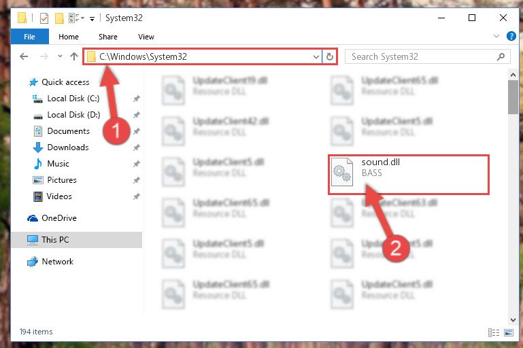Viewport: 523px width, 348px height.
Task: Select the sound.dll file
Action: 409,174
